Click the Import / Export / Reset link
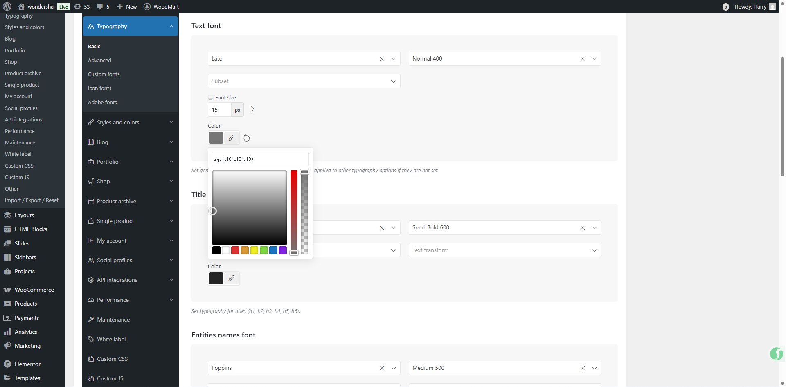This screenshot has width=786, height=387. [x=32, y=200]
